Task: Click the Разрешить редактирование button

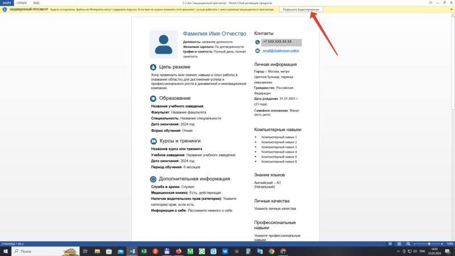Action: click(301, 10)
